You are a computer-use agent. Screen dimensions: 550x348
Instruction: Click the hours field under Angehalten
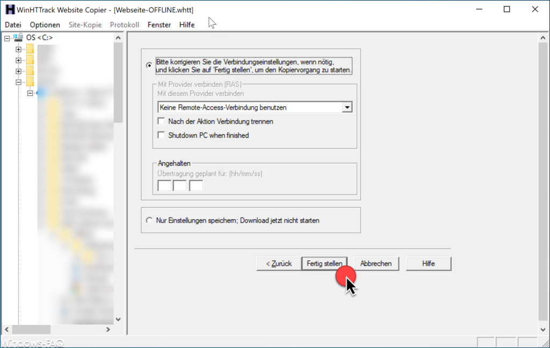click(164, 185)
